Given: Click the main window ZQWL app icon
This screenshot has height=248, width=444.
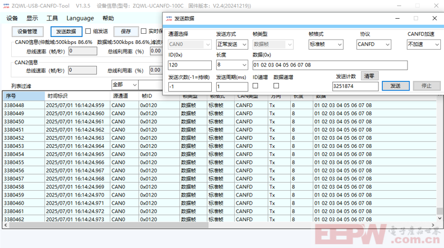Looking at the screenshot, I should tap(6, 6).
